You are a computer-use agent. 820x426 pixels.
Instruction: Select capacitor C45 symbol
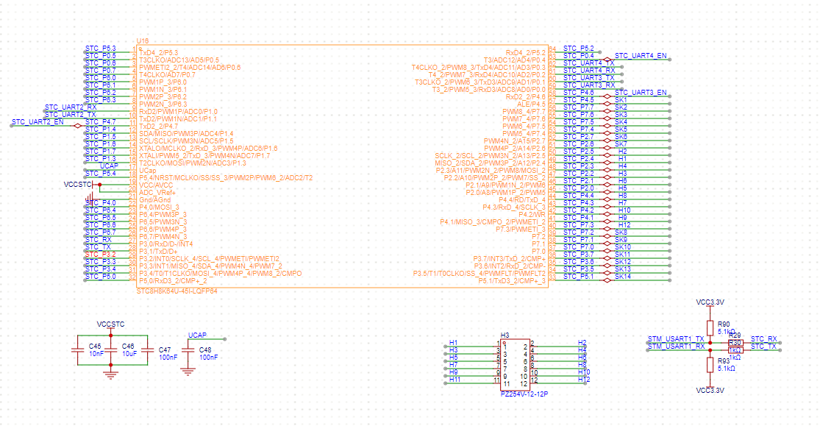coord(77,350)
